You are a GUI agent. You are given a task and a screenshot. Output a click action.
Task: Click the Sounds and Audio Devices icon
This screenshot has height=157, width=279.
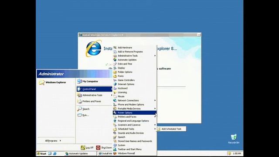click(x=115, y=133)
